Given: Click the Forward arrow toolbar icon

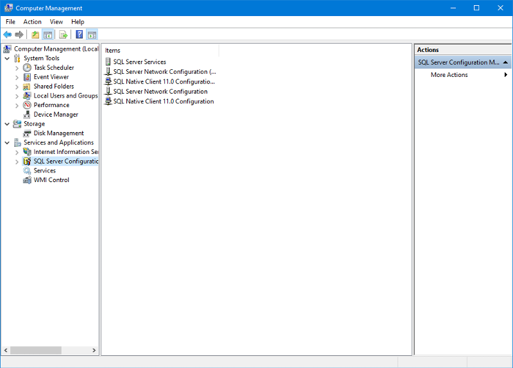Looking at the screenshot, I should click(19, 35).
